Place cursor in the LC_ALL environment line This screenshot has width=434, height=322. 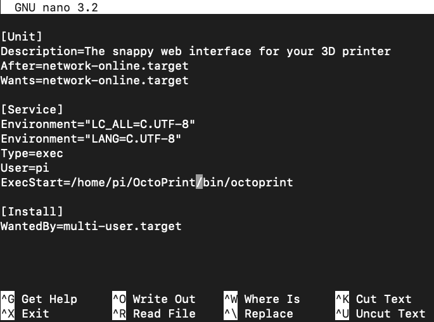coord(98,124)
